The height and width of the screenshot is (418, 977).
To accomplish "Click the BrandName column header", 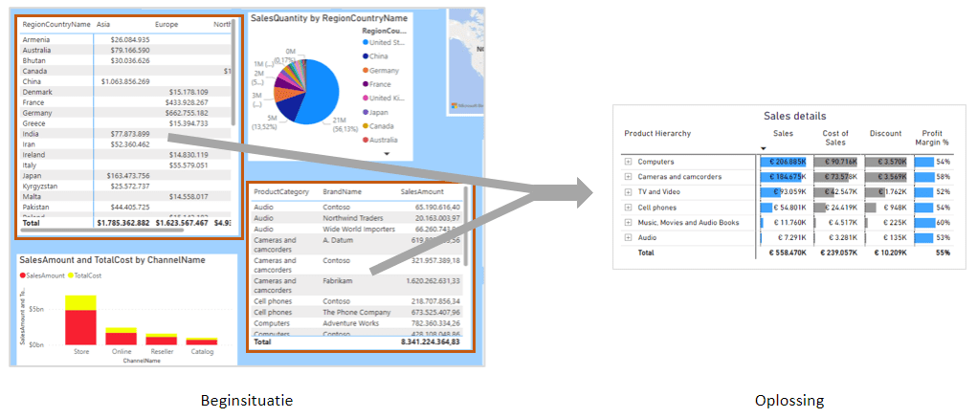I will pyautogui.click(x=343, y=192).
